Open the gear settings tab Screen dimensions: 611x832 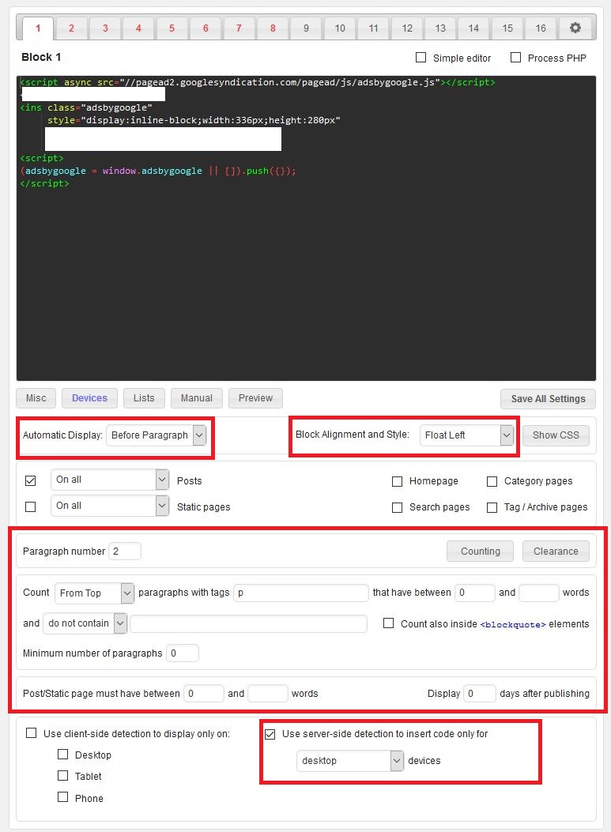(x=575, y=28)
